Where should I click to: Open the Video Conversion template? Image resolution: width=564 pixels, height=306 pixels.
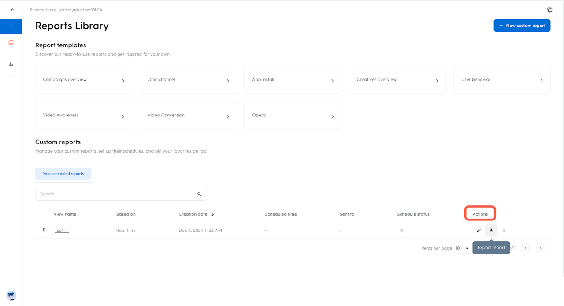click(x=188, y=116)
